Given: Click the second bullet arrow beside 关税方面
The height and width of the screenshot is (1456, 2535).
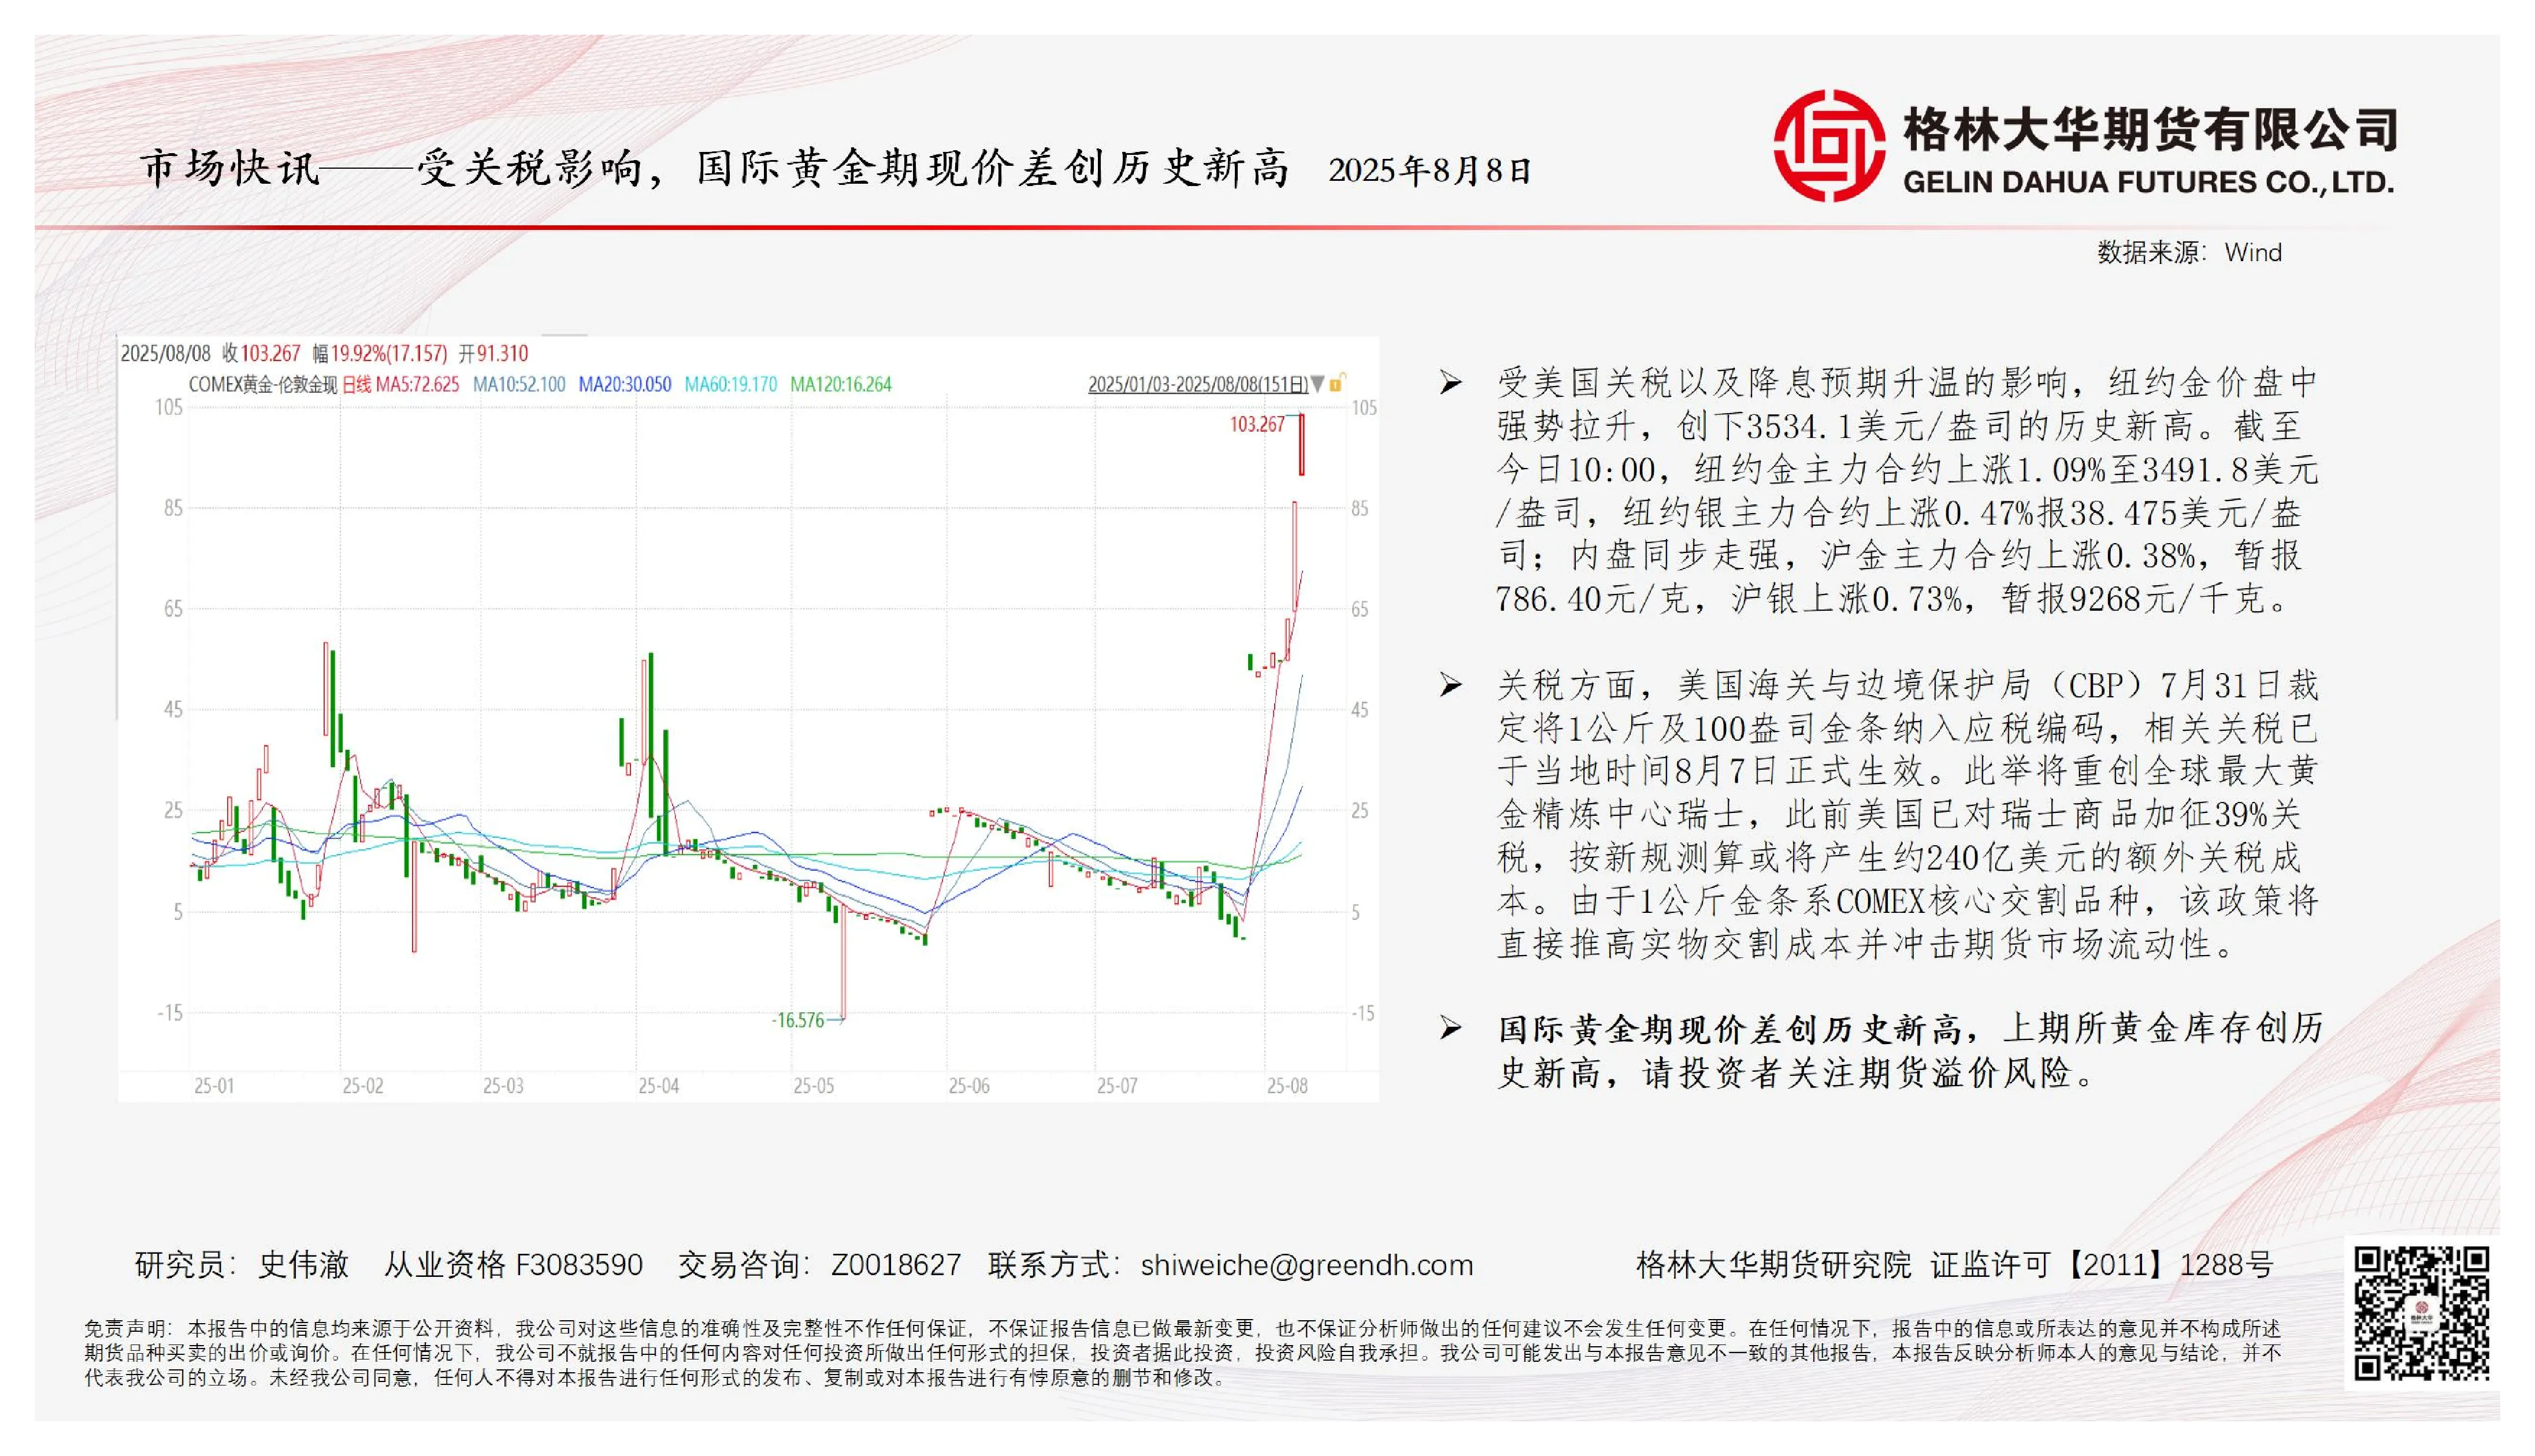Looking at the screenshot, I should (x=1451, y=686).
